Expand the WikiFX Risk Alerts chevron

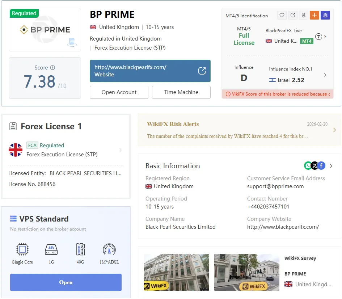point(335,130)
